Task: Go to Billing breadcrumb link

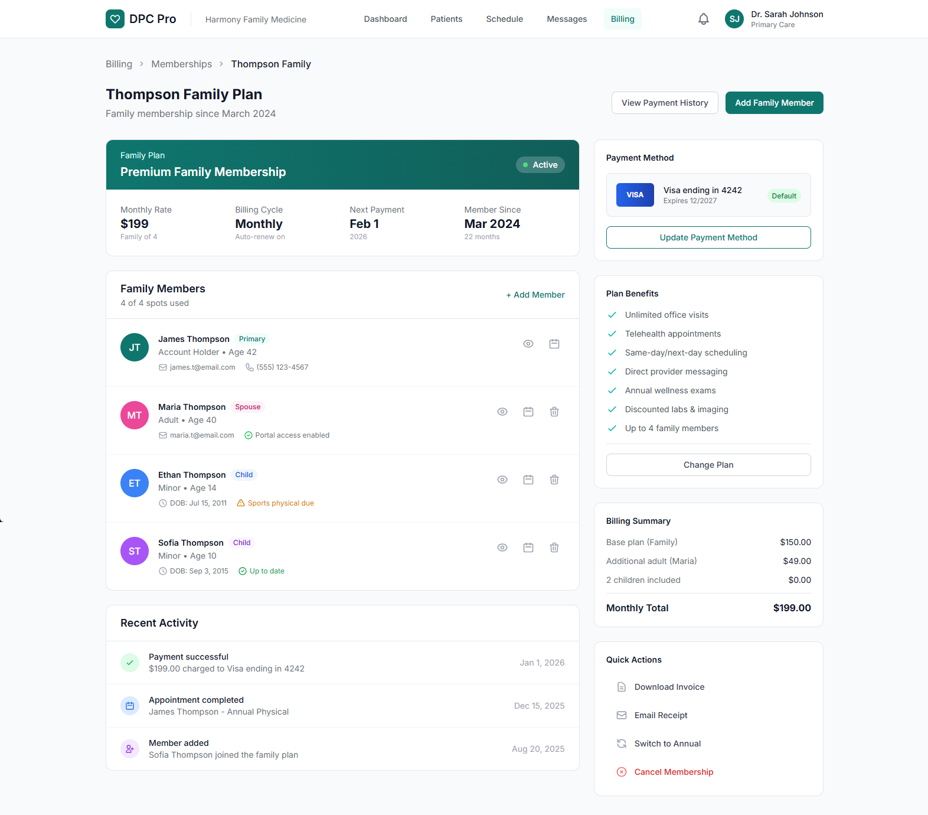Action: tap(119, 64)
